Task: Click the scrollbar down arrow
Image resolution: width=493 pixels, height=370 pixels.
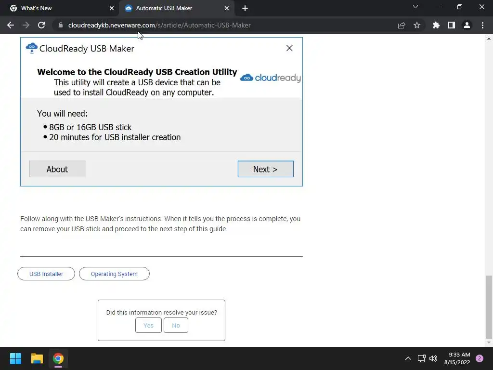Action: [x=489, y=343]
